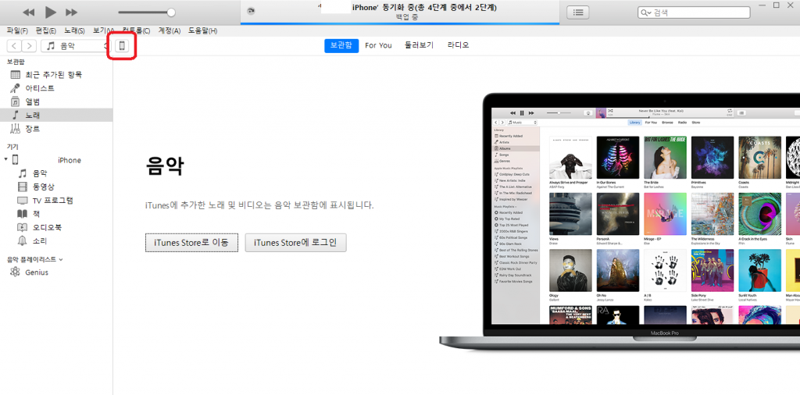Screen dimensions: 800x395
Task: Click the 책 book icon under iPhone
Action: coord(23,214)
